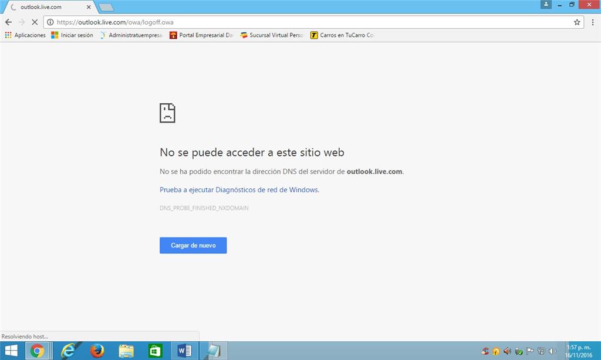Click the sad page error icon
Screen dimensions: 601x360
pos(167,113)
